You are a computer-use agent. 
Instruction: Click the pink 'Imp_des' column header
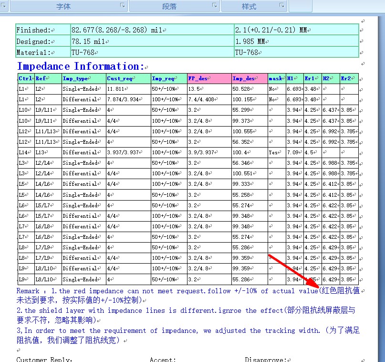pyautogui.click(x=250, y=78)
